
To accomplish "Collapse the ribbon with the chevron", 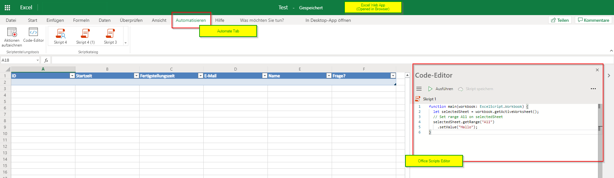I will 611,51.
